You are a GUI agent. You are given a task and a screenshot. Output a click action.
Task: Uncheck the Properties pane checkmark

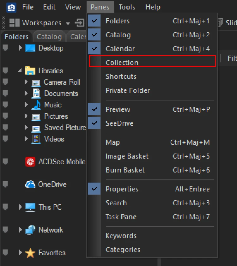94,189
